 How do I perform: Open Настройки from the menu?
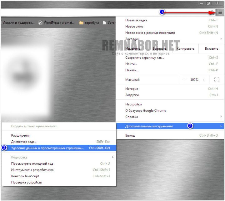click(x=133, y=104)
